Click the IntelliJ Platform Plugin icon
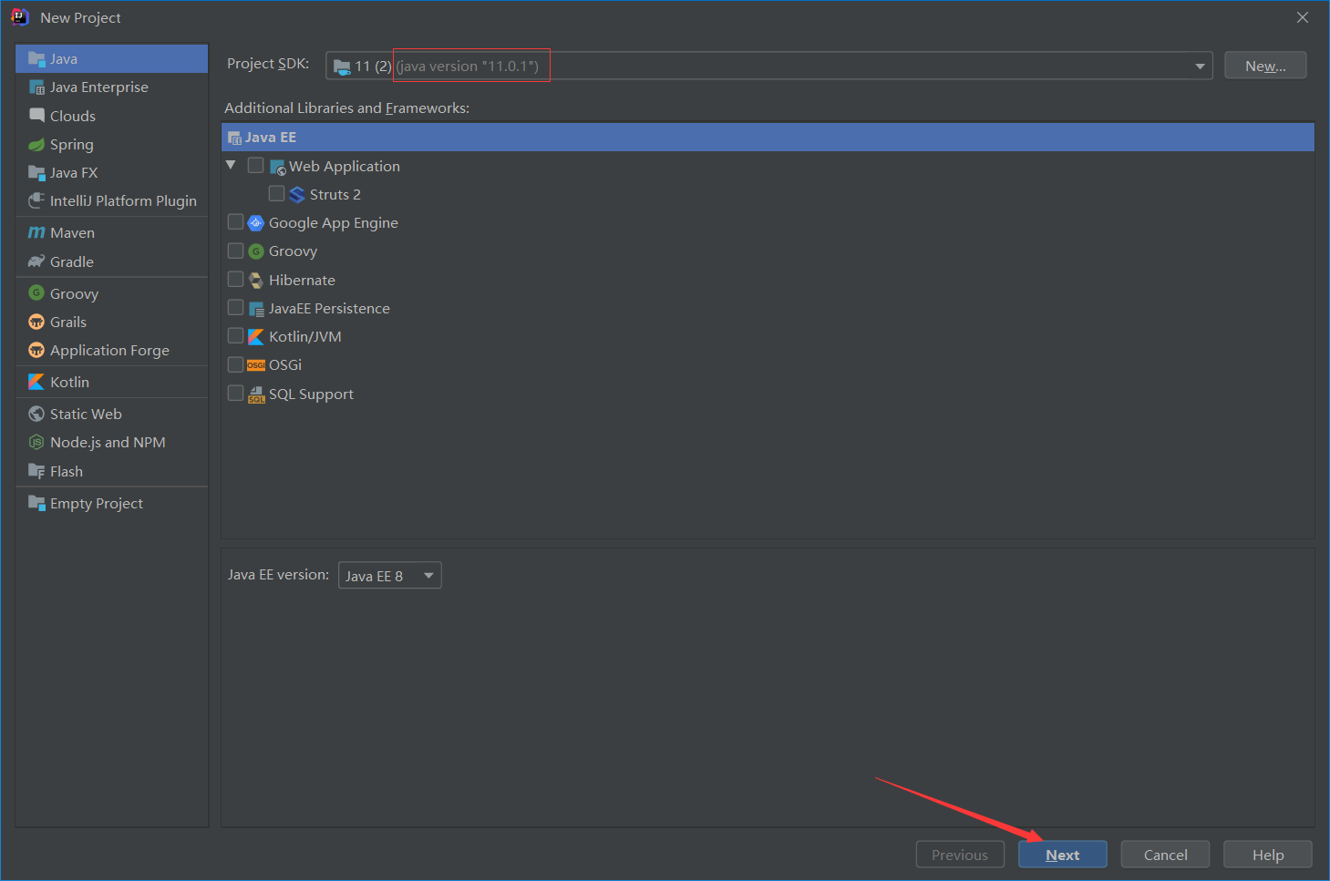The width and height of the screenshot is (1330, 881). (x=36, y=200)
